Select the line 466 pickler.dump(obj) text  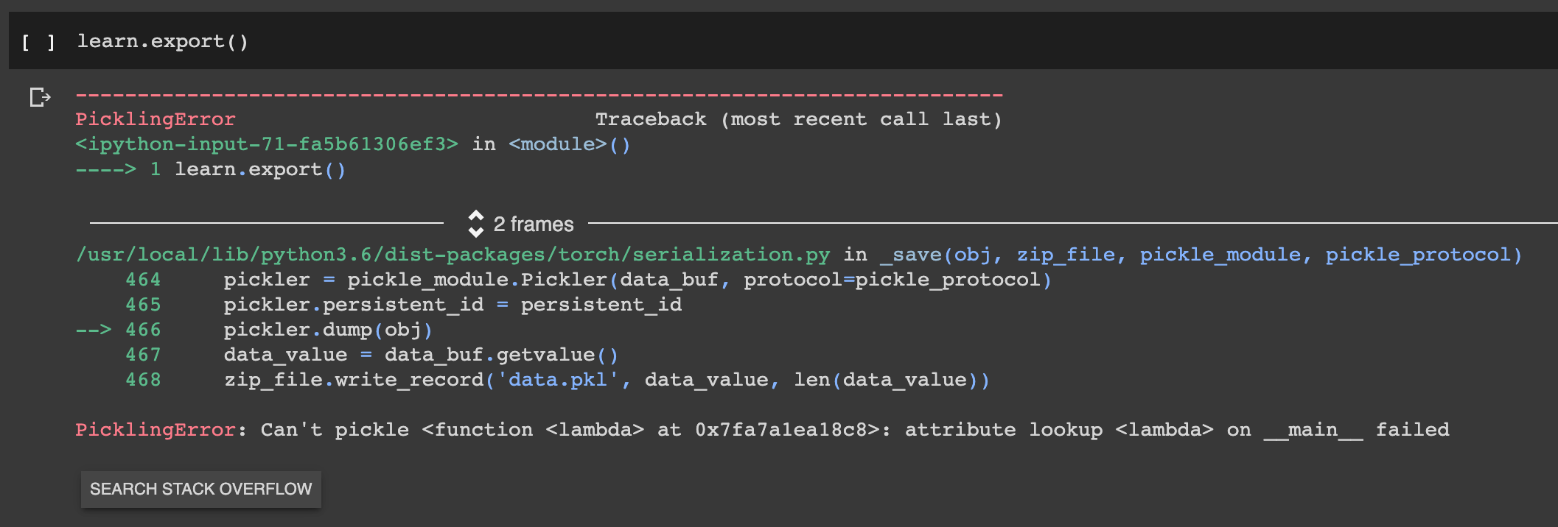pyautogui.click(x=328, y=330)
